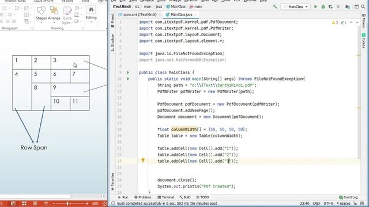Screen dimensions: 369x207
Task: Open line separator CRLF selector
Action: click(317, 203)
